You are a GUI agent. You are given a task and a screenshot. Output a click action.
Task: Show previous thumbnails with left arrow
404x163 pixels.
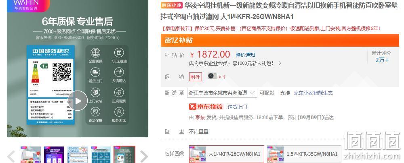11,156
